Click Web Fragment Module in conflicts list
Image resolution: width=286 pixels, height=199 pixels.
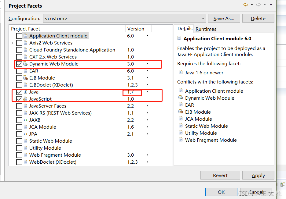[x=211, y=140]
